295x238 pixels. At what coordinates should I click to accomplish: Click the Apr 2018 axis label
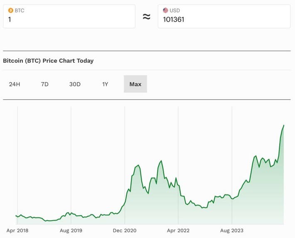point(17,230)
